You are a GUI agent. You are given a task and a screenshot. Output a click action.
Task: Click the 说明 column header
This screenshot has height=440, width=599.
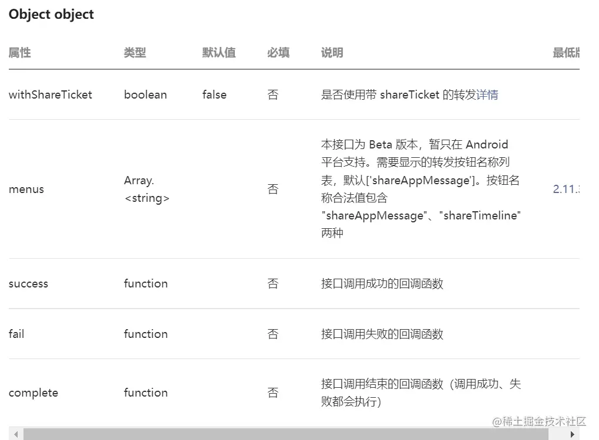point(332,53)
